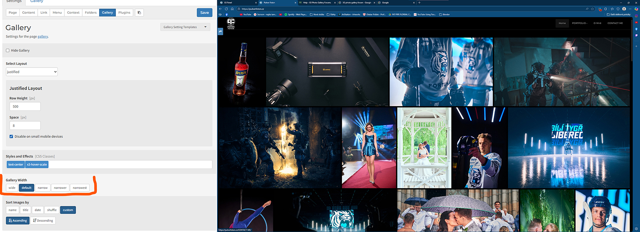The height and width of the screenshot is (232, 640).
Task: Expand the PORTFOLIO menu on website
Action: click(580, 23)
